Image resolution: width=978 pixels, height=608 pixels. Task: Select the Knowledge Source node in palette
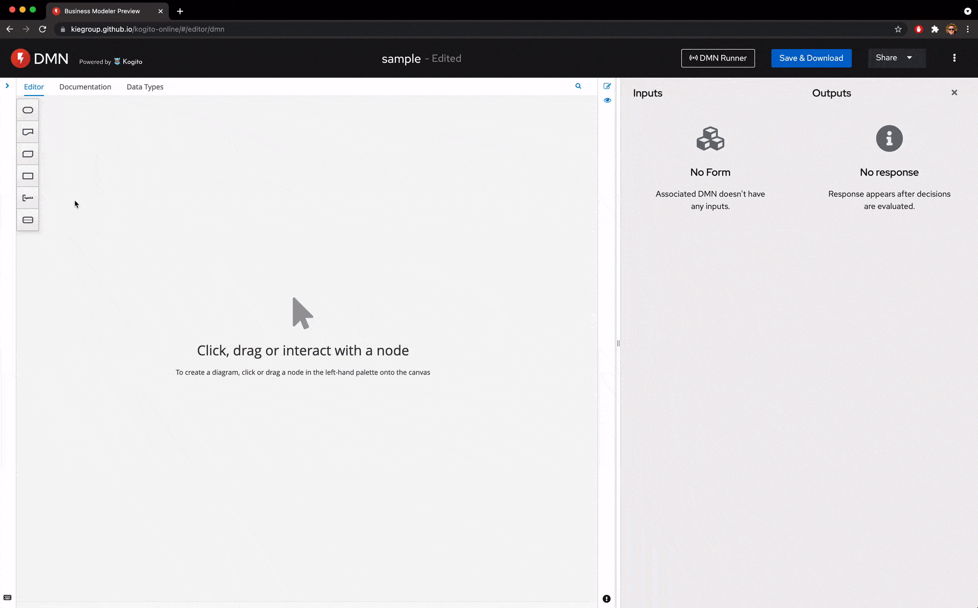tap(28, 132)
